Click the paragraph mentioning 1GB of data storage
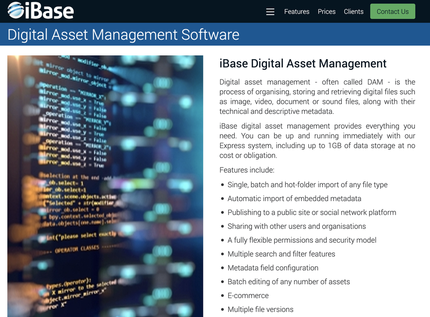The image size is (430, 317). 317,140
